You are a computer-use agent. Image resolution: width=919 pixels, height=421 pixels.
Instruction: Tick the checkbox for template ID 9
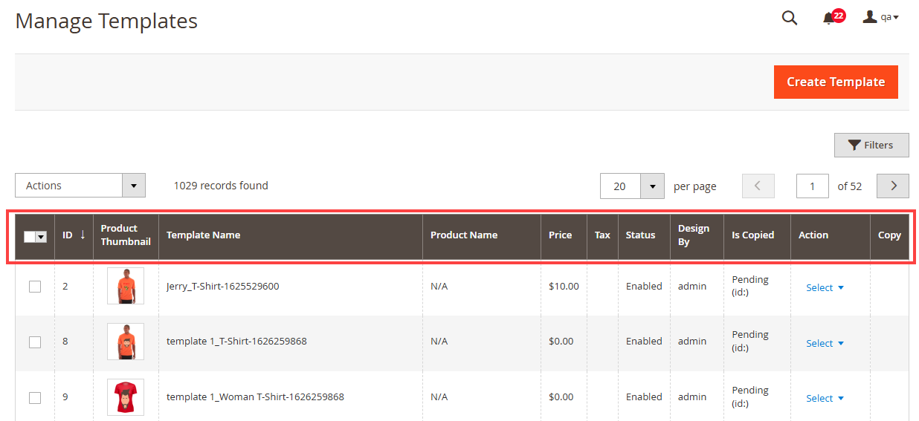(35, 398)
